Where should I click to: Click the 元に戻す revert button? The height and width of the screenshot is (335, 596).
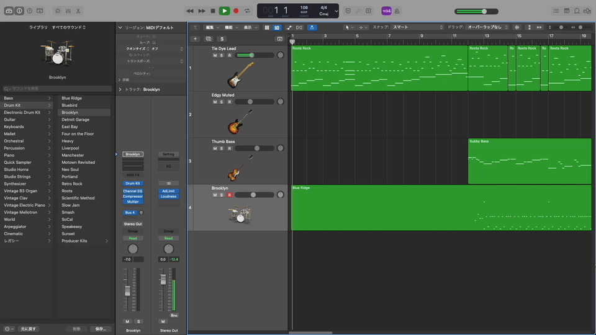coord(28,329)
